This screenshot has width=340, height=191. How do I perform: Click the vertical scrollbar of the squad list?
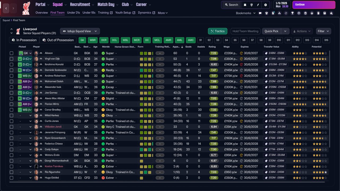point(330,99)
